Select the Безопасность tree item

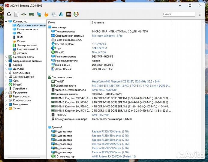pyautogui.click(x=19, y=97)
